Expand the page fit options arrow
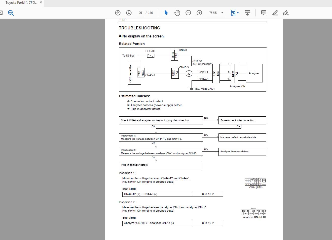The height and width of the screenshot is (240, 332). pyautogui.click(x=238, y=13)
